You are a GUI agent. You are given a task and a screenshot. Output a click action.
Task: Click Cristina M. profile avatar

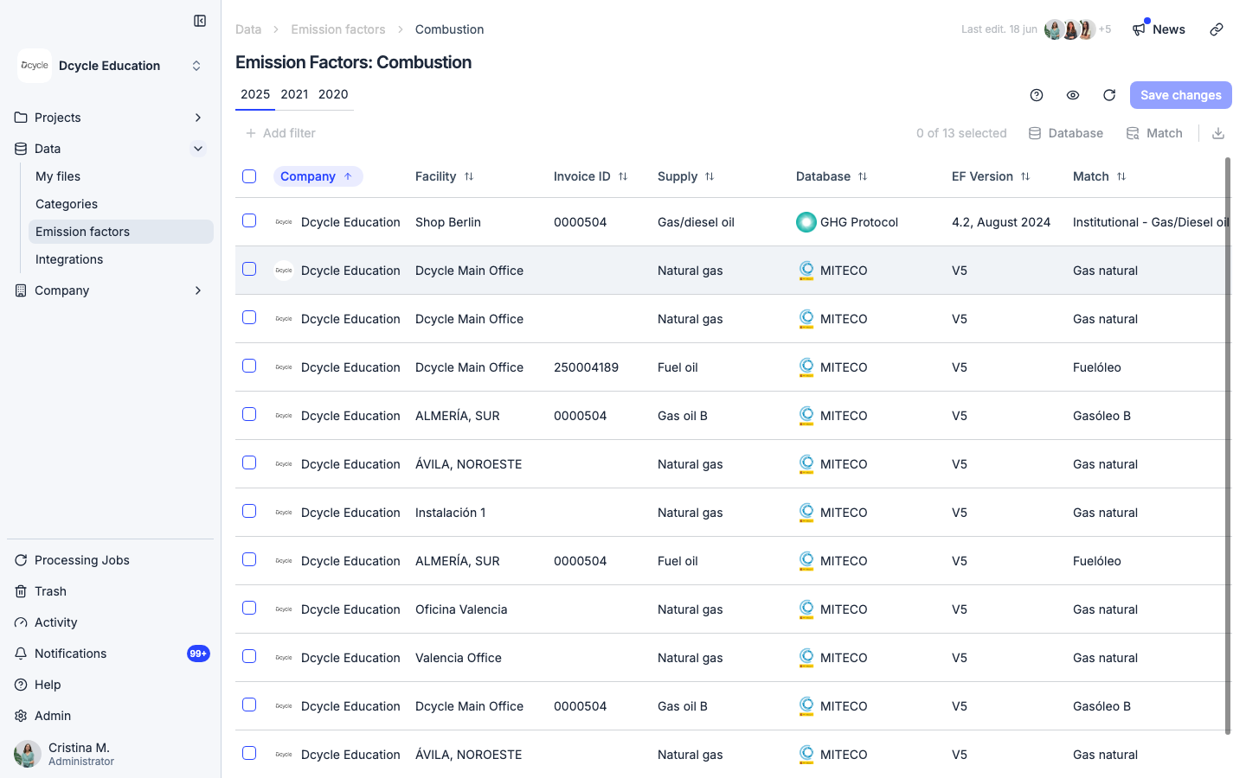pyautogui.click(x=28, y=754)
